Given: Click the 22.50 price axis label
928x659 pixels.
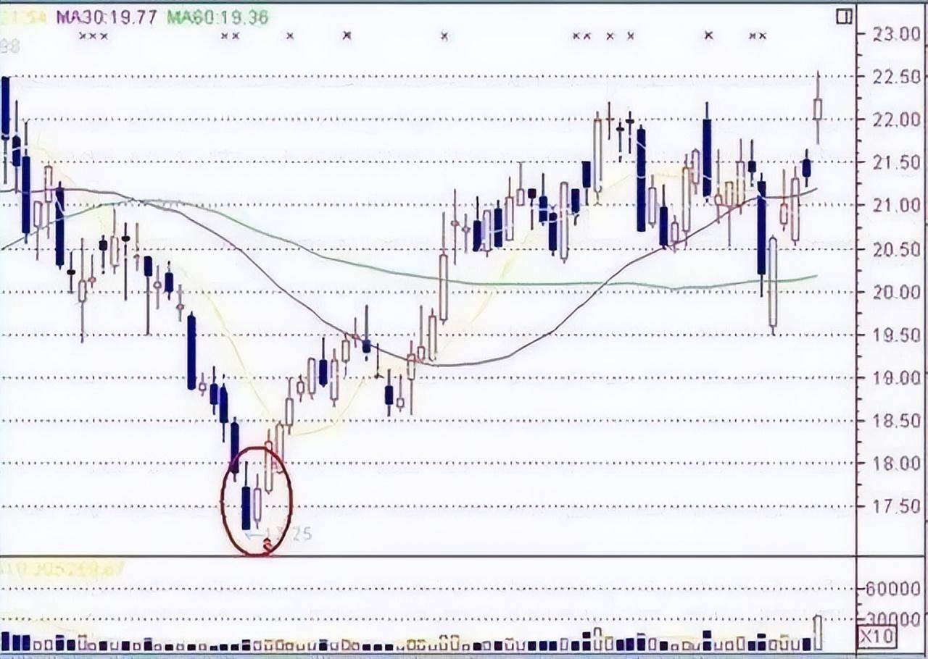Looking at the screenshot, I should 897,77.
